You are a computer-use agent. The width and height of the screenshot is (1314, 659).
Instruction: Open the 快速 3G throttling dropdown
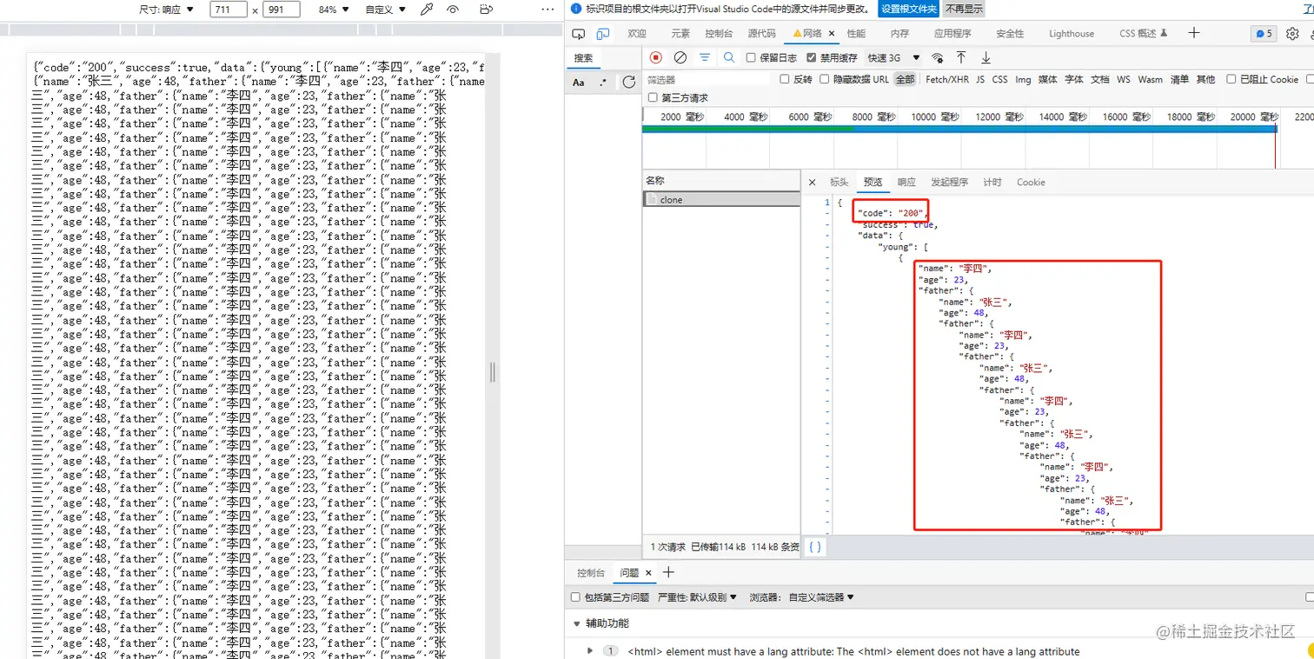pos(893,58)
